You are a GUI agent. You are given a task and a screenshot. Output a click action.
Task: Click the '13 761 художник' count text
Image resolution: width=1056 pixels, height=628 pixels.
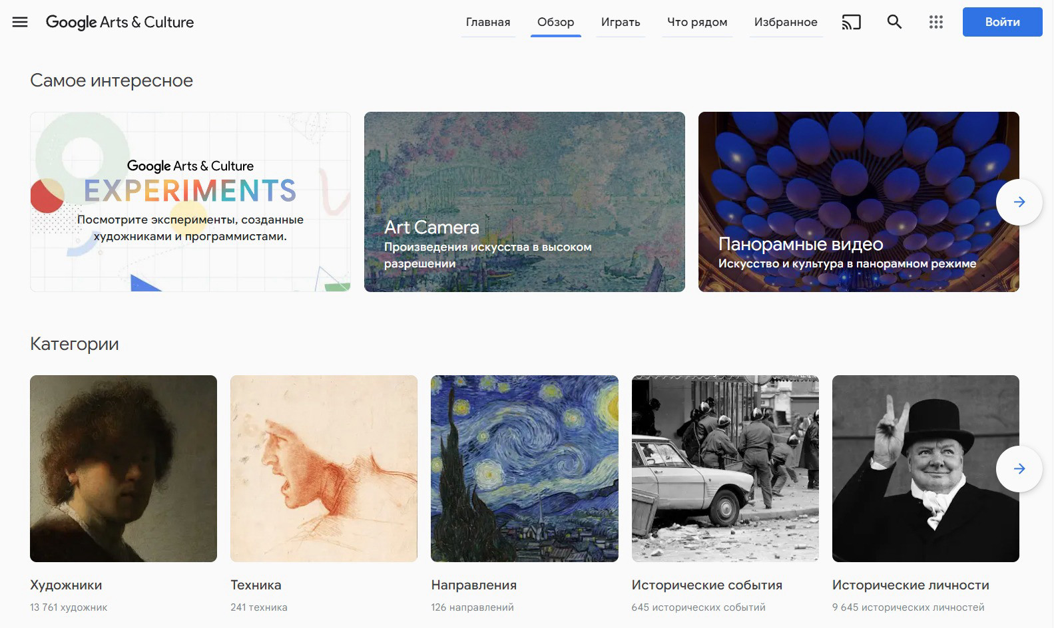pos(69,607)
